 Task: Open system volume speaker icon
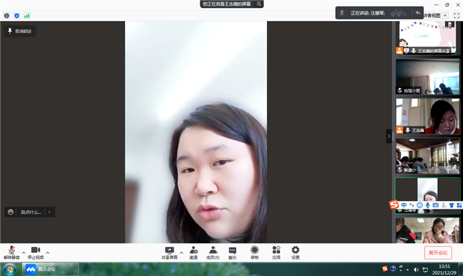pyautogui.click(x=416, y=269)
